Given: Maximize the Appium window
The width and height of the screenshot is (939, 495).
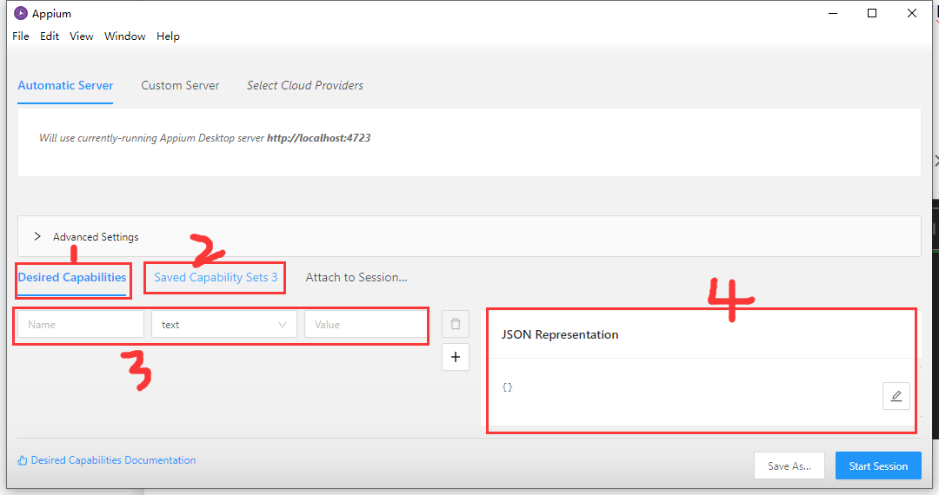Looking at the screenshot, I should [872, 13].
